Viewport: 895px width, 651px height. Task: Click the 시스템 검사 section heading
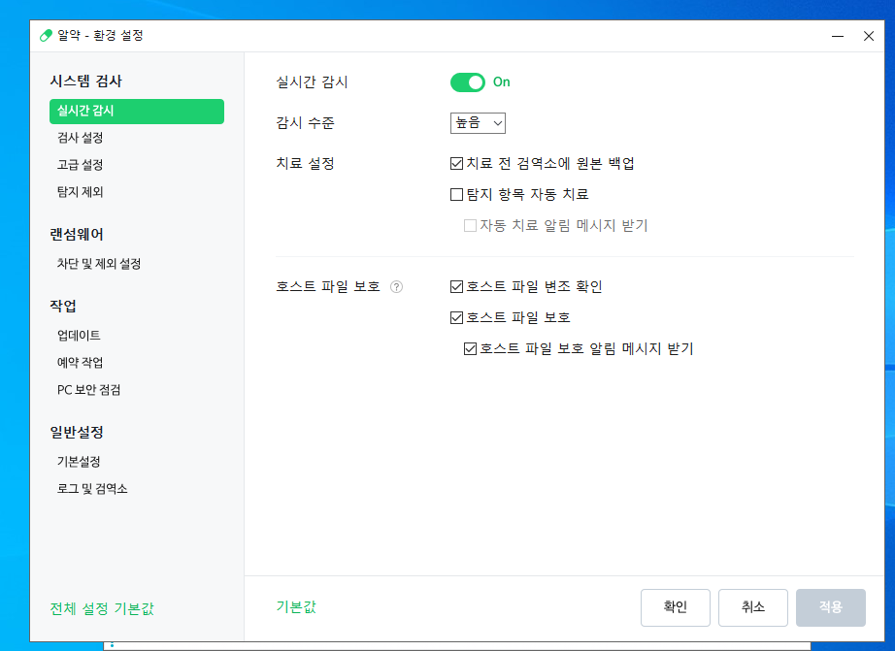click(x=86, y=81)
